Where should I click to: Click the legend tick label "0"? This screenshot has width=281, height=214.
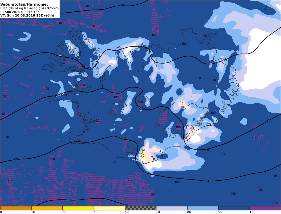(1, 212)
